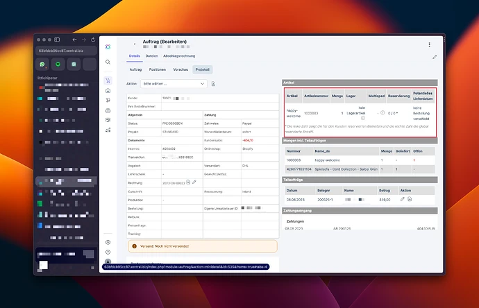Click the sidebar icon below the briefcase icon
Image resolution: width=479 pixels, height=308 pixels.
(x=108, y=120)
